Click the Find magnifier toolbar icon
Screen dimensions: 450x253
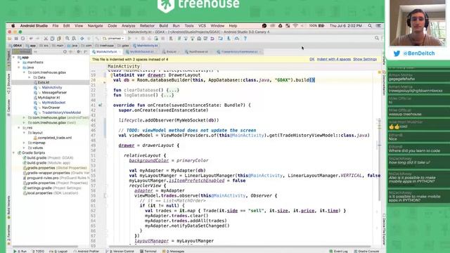tap(67, 39)
